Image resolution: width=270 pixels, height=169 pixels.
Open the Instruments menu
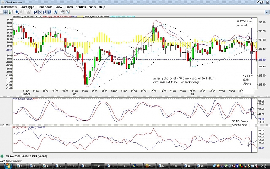click(x=9, y=7)
